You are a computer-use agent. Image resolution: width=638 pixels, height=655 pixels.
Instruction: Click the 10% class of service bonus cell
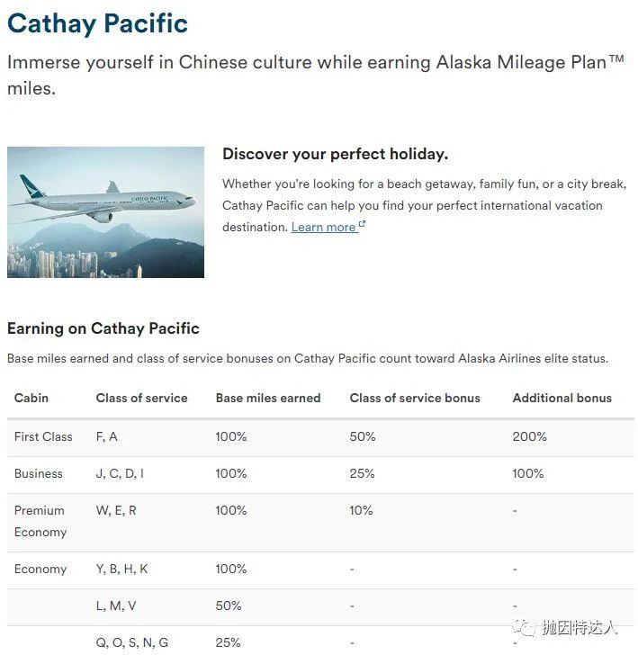tap(361, 510)
